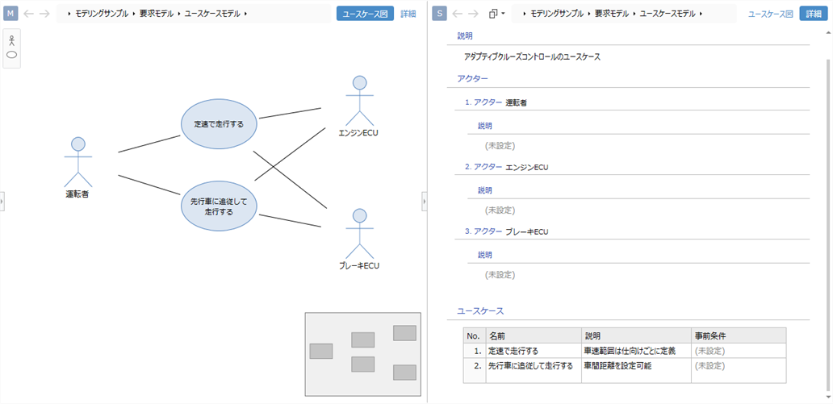The width and height of the screenshot is (833, 404).
Task: Go back using the left pane's back arrow
Action: [29, 14]
